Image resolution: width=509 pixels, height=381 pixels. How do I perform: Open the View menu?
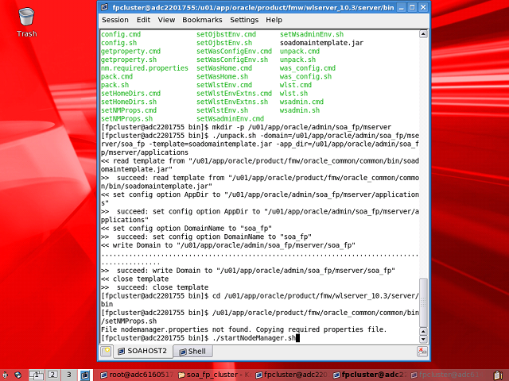166,20
